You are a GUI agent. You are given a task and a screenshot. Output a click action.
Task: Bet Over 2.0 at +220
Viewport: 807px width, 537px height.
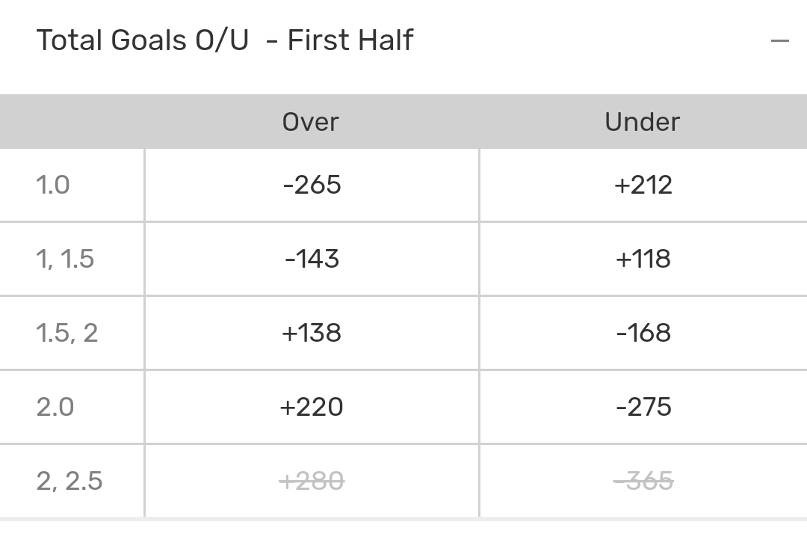312,407
